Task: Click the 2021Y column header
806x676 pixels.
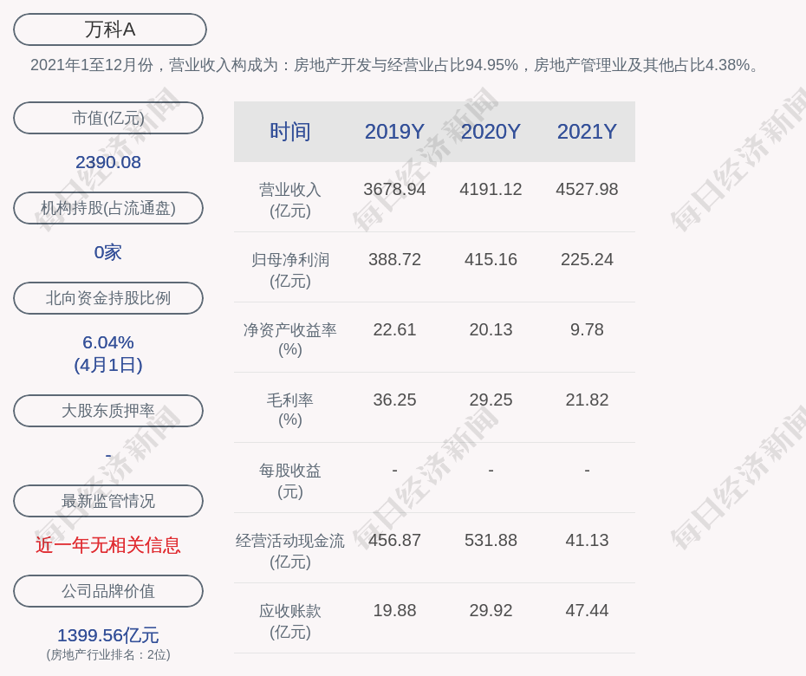Action: pyautogui.click(x=587, y=132)
